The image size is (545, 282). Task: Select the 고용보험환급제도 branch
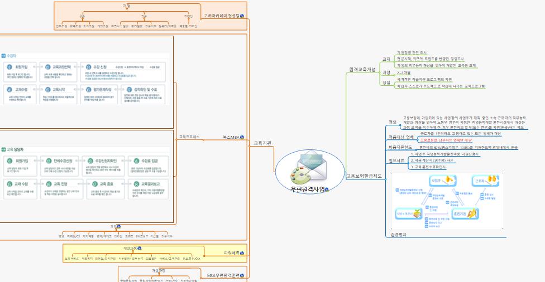pos(364,176)
